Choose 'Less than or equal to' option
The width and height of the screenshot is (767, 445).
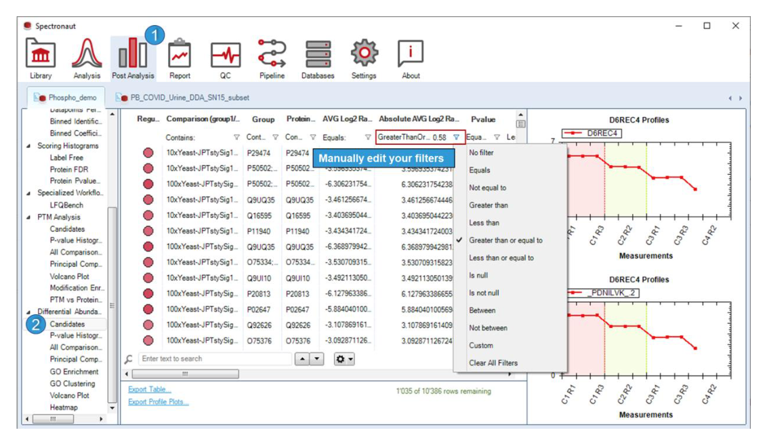pos(501,258)
